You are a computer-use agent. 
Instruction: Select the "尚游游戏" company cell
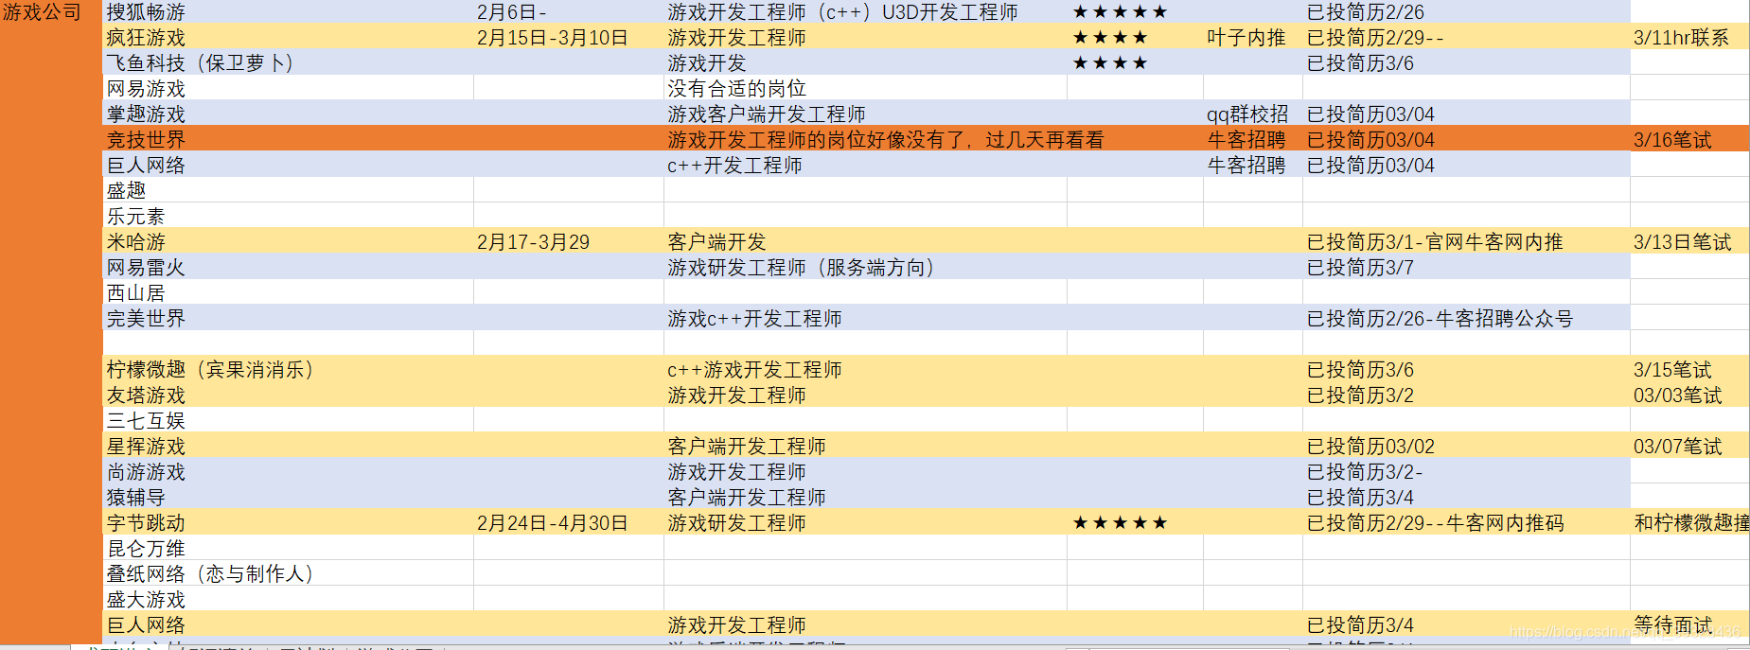click(x=289, y=471)
